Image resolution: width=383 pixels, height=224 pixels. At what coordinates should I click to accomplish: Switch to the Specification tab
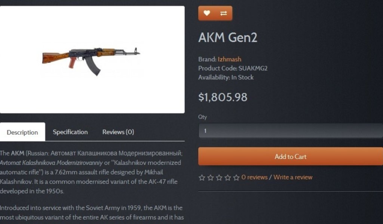pyautogui.click(x=70, y=132)
